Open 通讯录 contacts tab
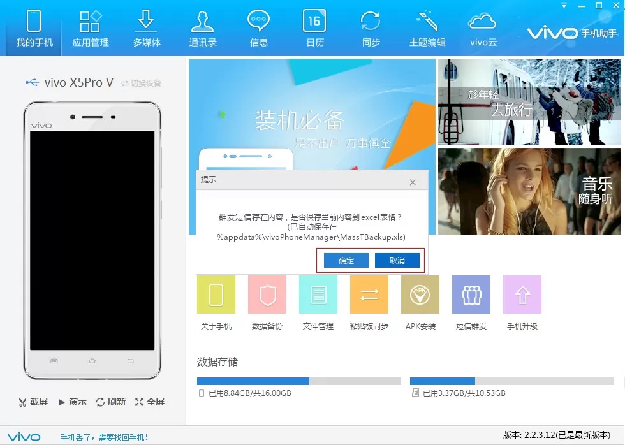625x445 pixels. (203, 28)
